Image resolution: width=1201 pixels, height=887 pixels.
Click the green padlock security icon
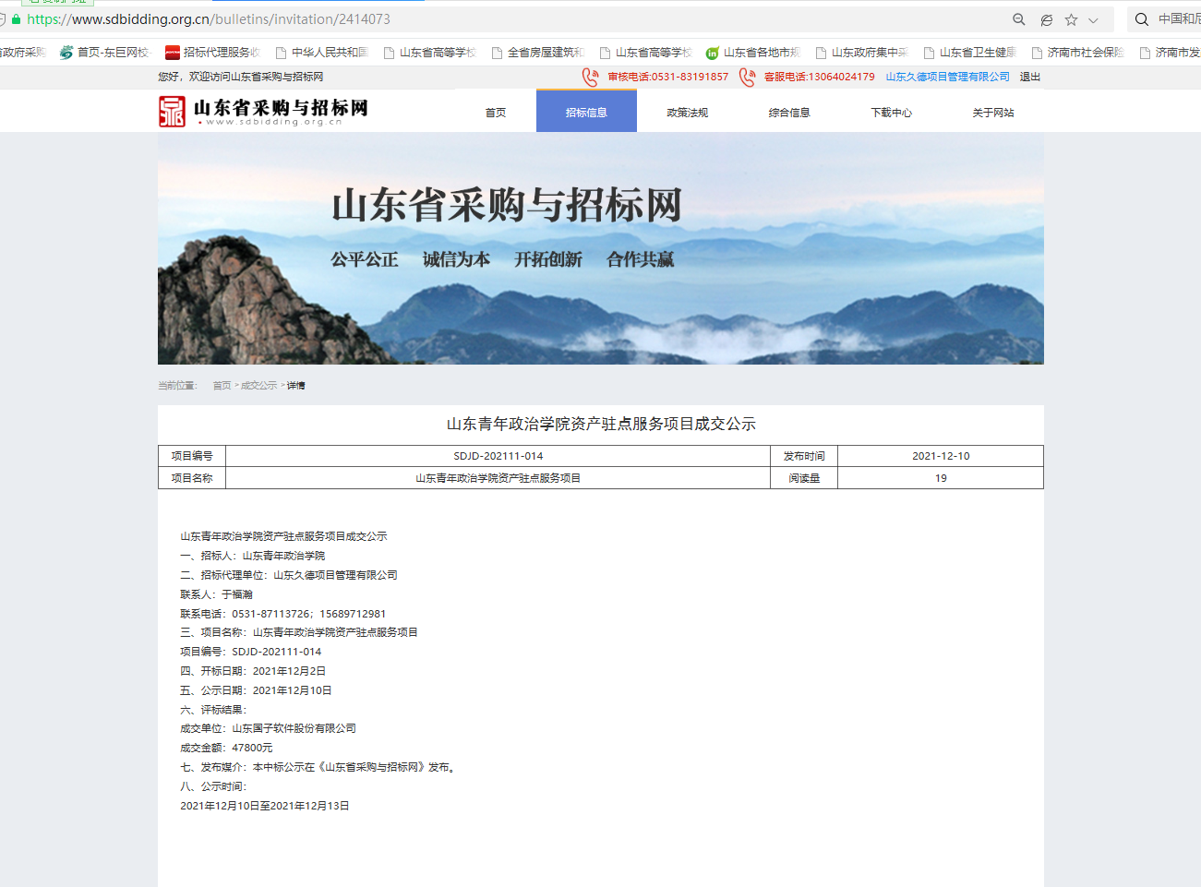(x=16, y=19)
